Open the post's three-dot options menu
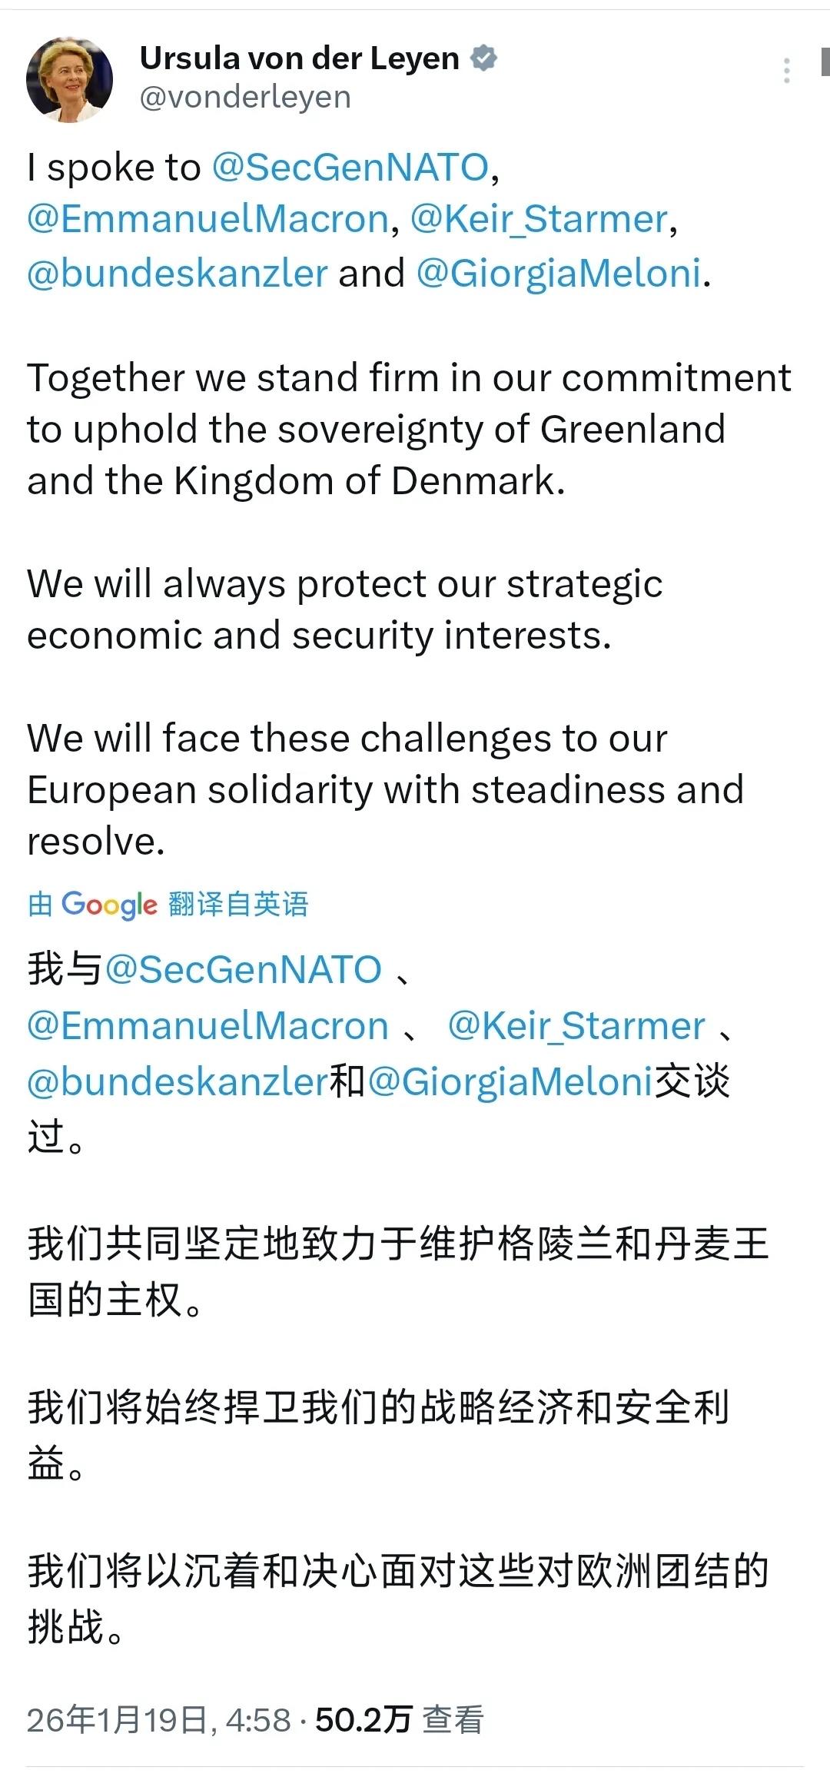This screenshot has width=830, height=1790. pyautogui.click(x=787, y=69)
